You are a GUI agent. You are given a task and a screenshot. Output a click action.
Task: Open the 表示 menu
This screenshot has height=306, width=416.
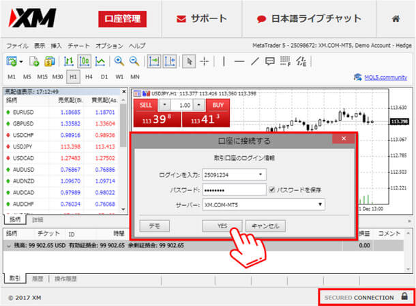coord(40,46)
